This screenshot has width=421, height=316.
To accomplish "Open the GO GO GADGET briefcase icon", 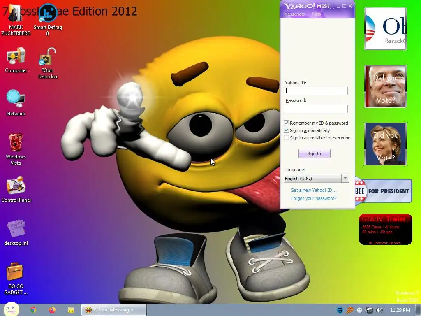I will point(16,279).
